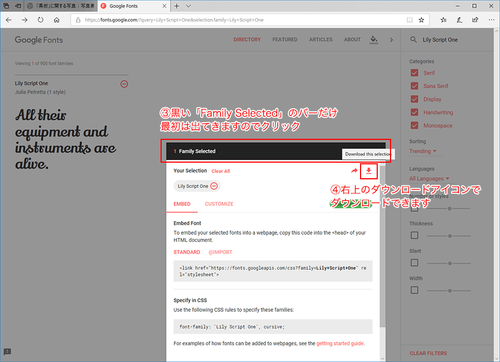Screen dimensions: 500x362
Task: Uncheck the Sans Serif category
Action: point(414,86)
